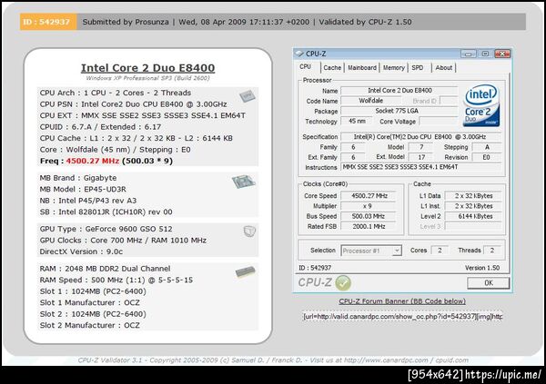Click the BB code URL text field
Viewport: 546px width, 384px height.
pos(402,317)
